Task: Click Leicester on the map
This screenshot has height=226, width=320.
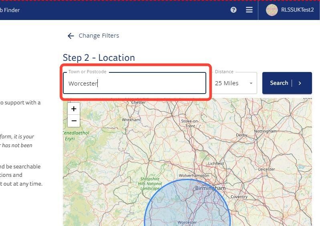Action: pyautogui.click(x=266, y=169)
